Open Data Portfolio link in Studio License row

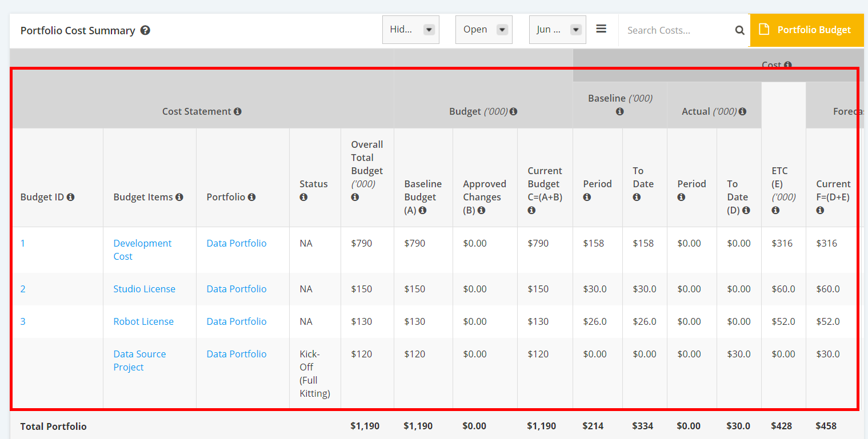pyautogui.click(x=237, y=289)
